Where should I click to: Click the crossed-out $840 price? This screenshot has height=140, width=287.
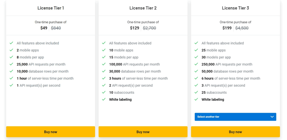[56, 28]
